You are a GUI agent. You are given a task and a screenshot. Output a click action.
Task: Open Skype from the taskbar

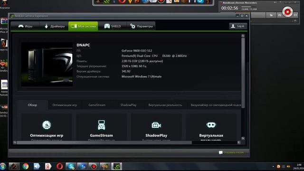click(x=71, y=166)
